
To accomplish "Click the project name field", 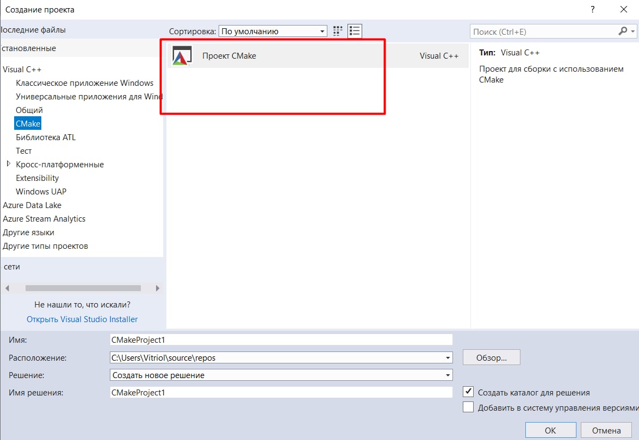I will coord(281,340).
